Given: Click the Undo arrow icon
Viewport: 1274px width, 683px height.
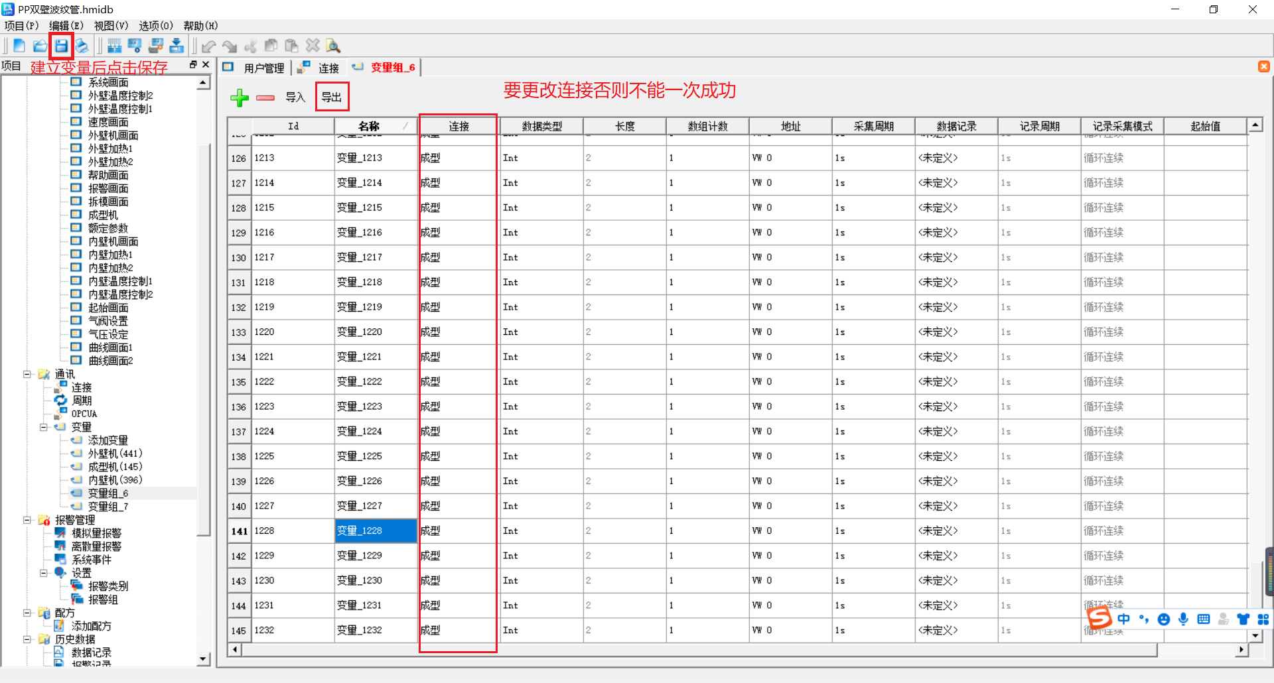Looking at the screenshot, I should [x=209, y=46].
